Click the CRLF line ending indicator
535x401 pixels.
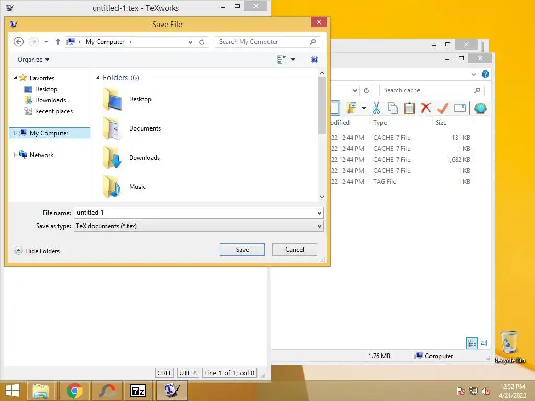pos(165,373)
